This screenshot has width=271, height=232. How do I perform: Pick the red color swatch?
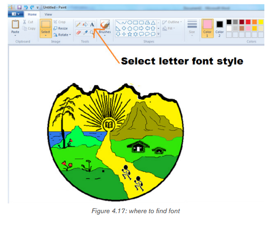[248, 22]
